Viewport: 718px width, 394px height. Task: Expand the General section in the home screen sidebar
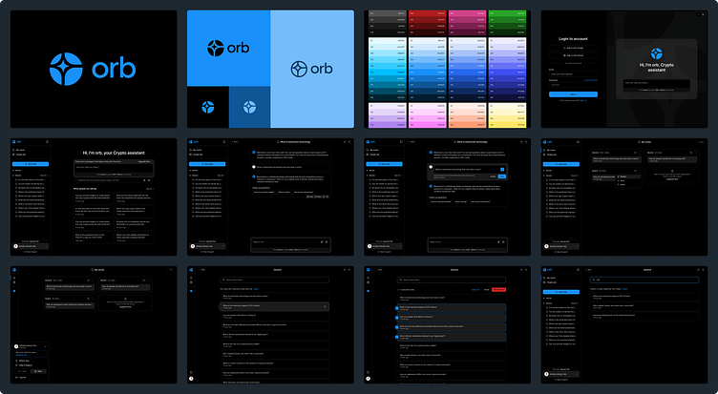[x=13, y=170]
